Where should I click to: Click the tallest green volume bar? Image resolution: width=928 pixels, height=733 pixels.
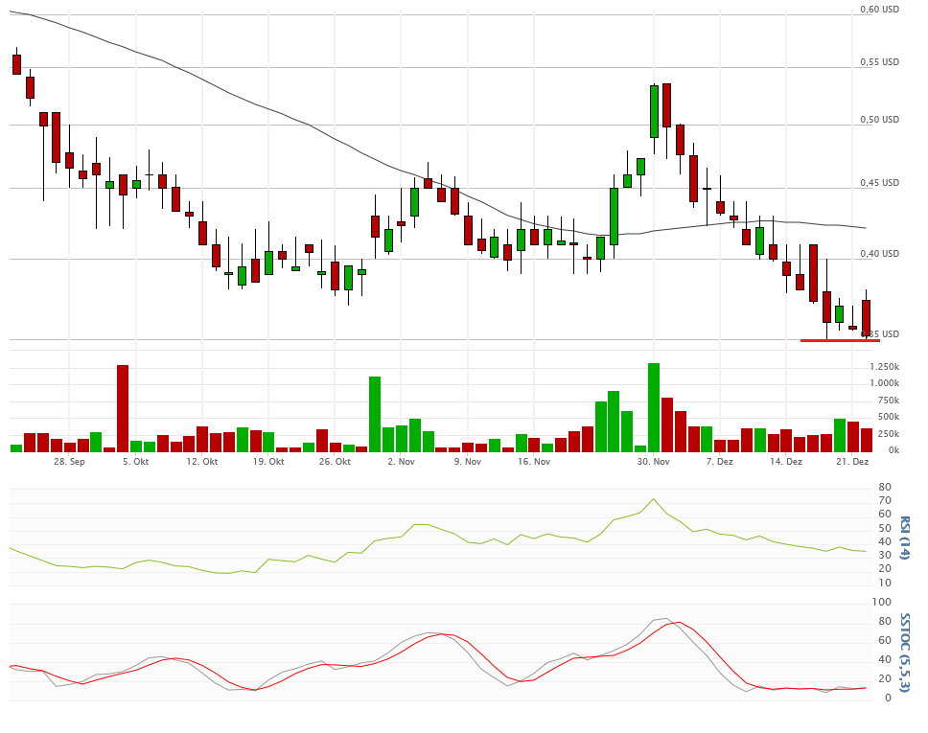point(654,406)
